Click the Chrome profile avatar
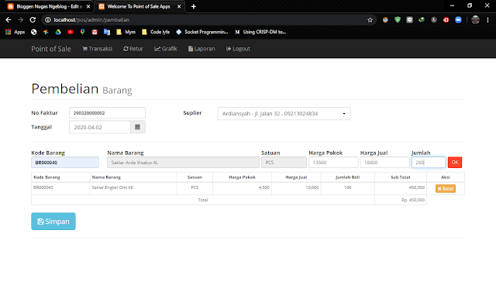Image resolution: width=496 pixels, height=292 pixels. [x=475, y=20]
